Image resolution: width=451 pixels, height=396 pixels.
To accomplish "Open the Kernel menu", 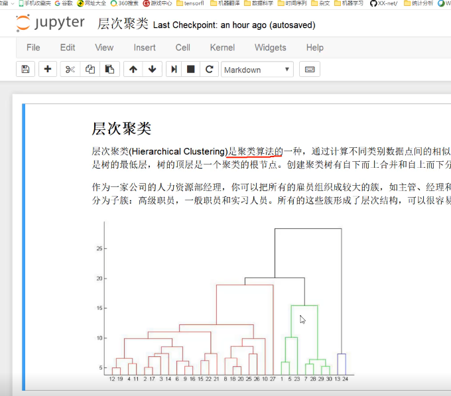I will pos(222,47).
